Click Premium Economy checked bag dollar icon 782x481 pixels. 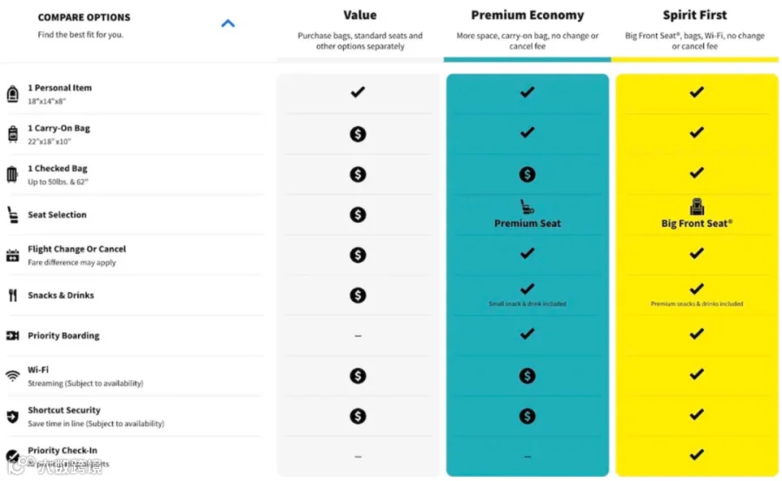tap(527, 174)
